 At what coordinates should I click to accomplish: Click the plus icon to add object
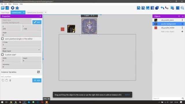(x=182, y=31)
